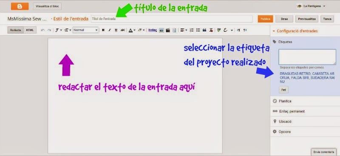Open the Normal paragraph format dropdown
Viewport: 340px width, 156px height.
[x=85, y=30]
